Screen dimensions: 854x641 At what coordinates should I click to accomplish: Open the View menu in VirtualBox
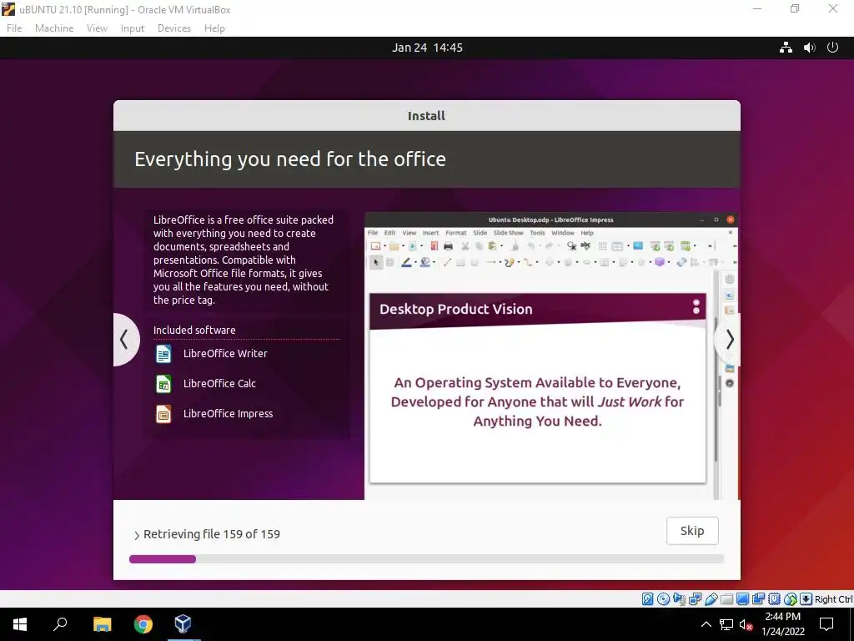point(97,28)
